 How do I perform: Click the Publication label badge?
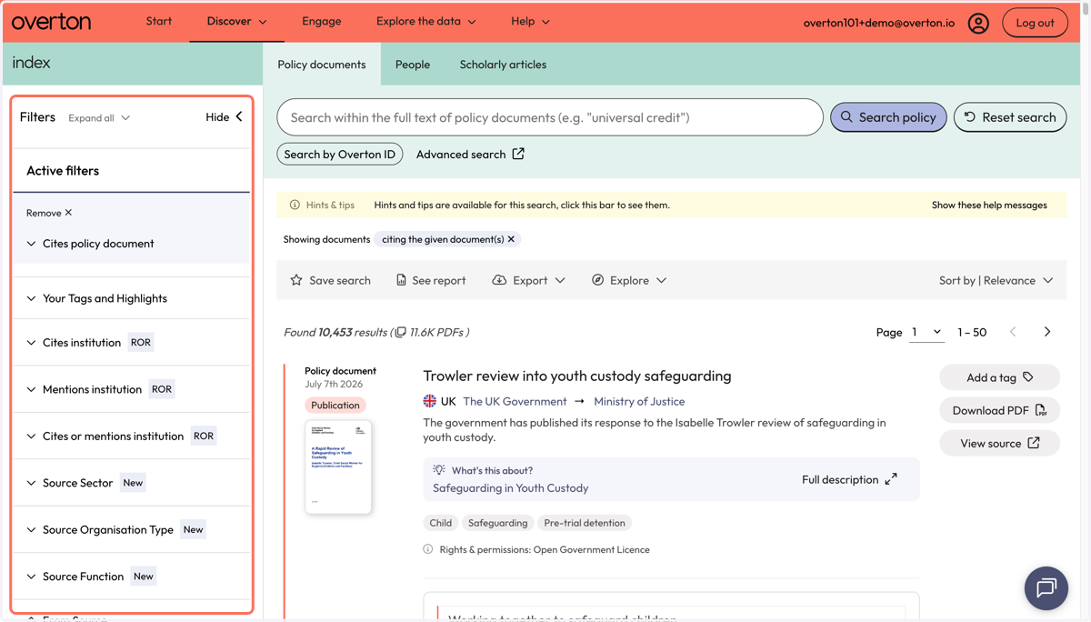click(335, 406)
